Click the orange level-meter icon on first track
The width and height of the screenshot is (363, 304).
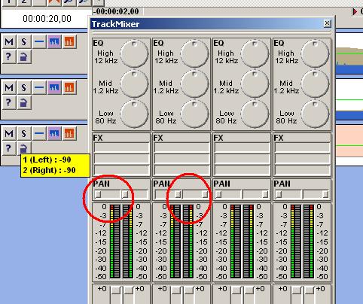point(69,41)
